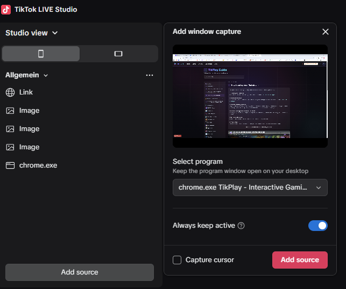
Task: Click the red Add source button
Action: [300, 260]
